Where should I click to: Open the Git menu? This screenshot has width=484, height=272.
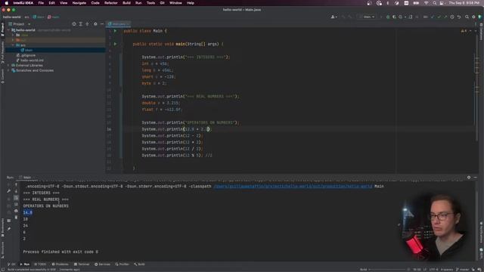[162, 3]
